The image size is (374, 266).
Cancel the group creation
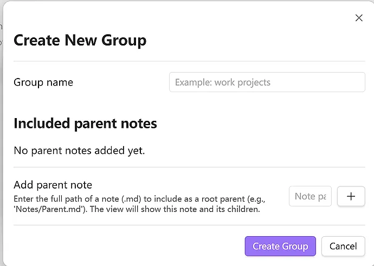coord(343,246)
